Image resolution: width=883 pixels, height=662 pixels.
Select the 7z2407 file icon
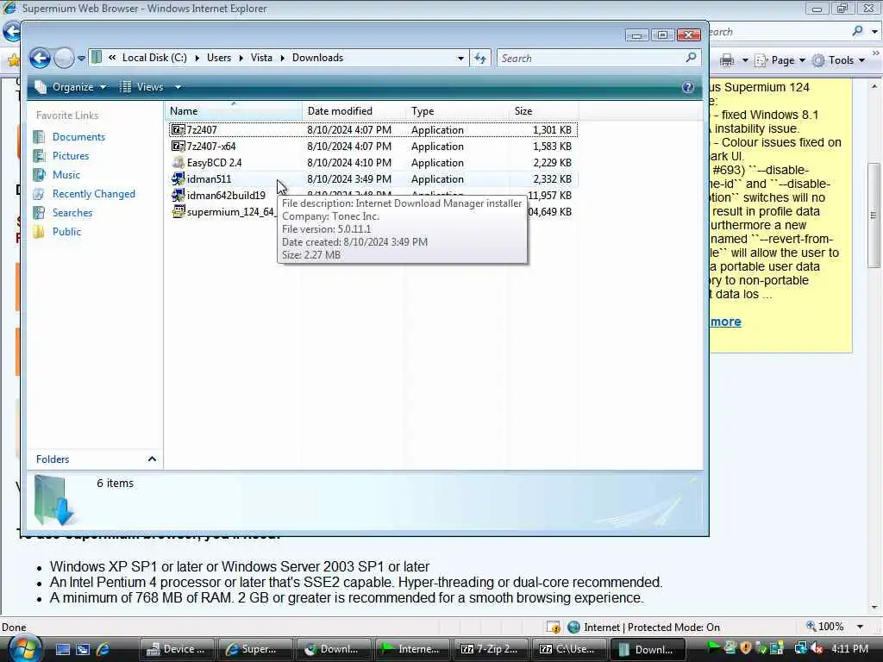tap(178, 130)
